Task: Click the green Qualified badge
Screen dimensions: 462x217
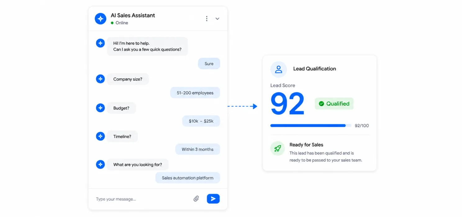Action: [334, 104]
